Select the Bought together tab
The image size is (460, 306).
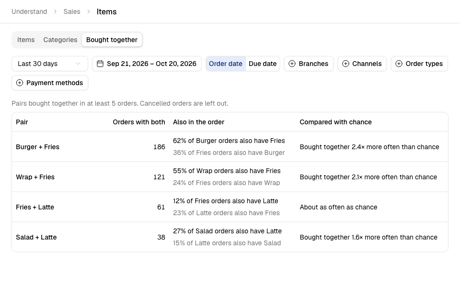point(112,40)
